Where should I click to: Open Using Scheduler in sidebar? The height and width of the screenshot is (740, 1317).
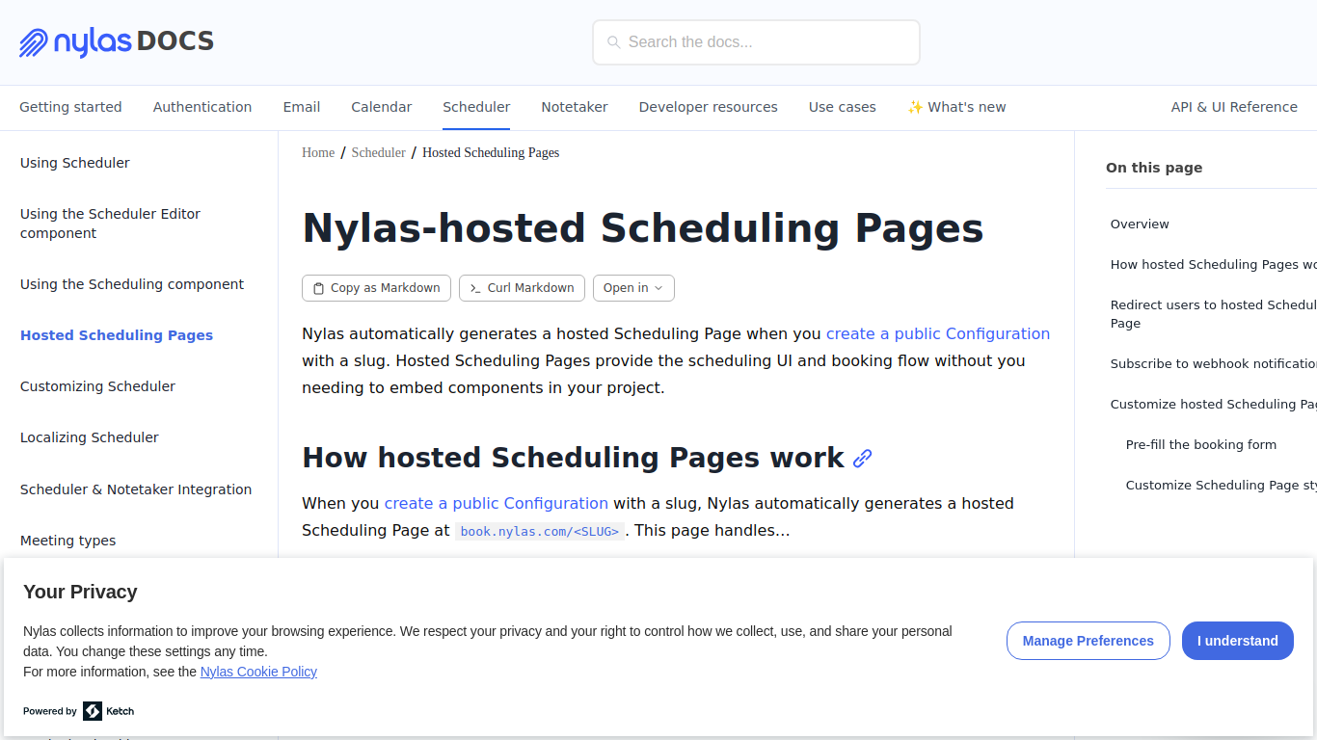[75, 163]
